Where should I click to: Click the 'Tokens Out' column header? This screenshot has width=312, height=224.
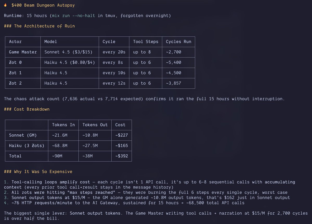pyautogui.click(x=95, y=125)
